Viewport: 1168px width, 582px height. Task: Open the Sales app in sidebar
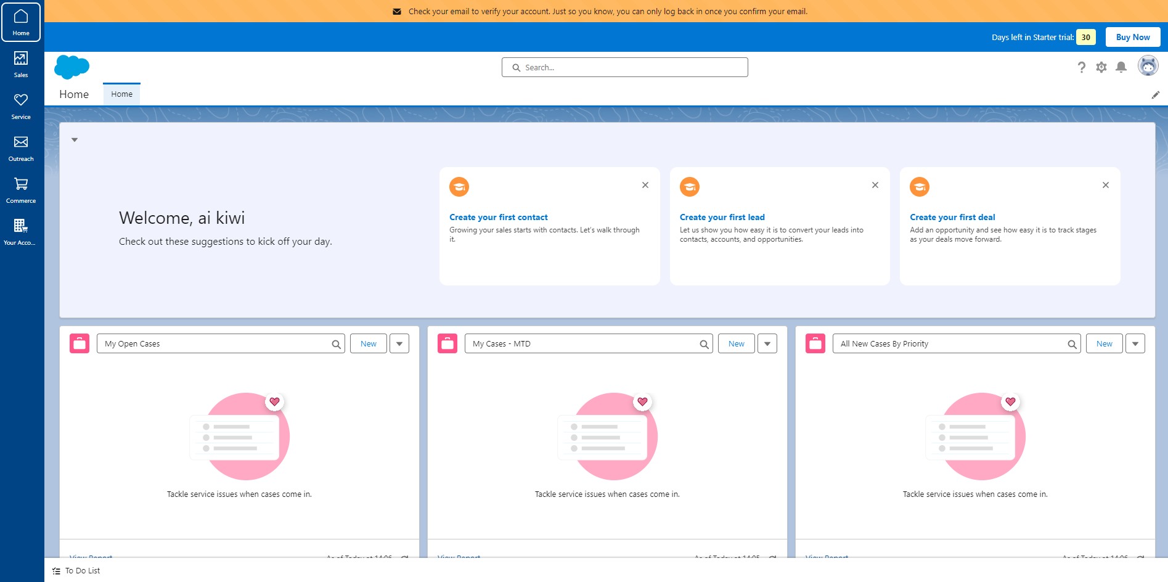point(21,64)
